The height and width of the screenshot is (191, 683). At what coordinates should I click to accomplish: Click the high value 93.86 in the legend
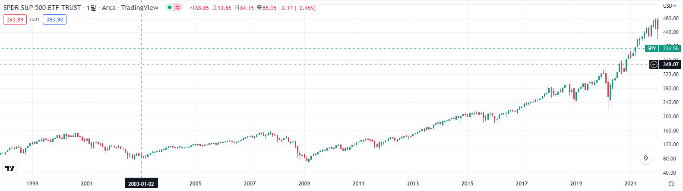point(224,8)
